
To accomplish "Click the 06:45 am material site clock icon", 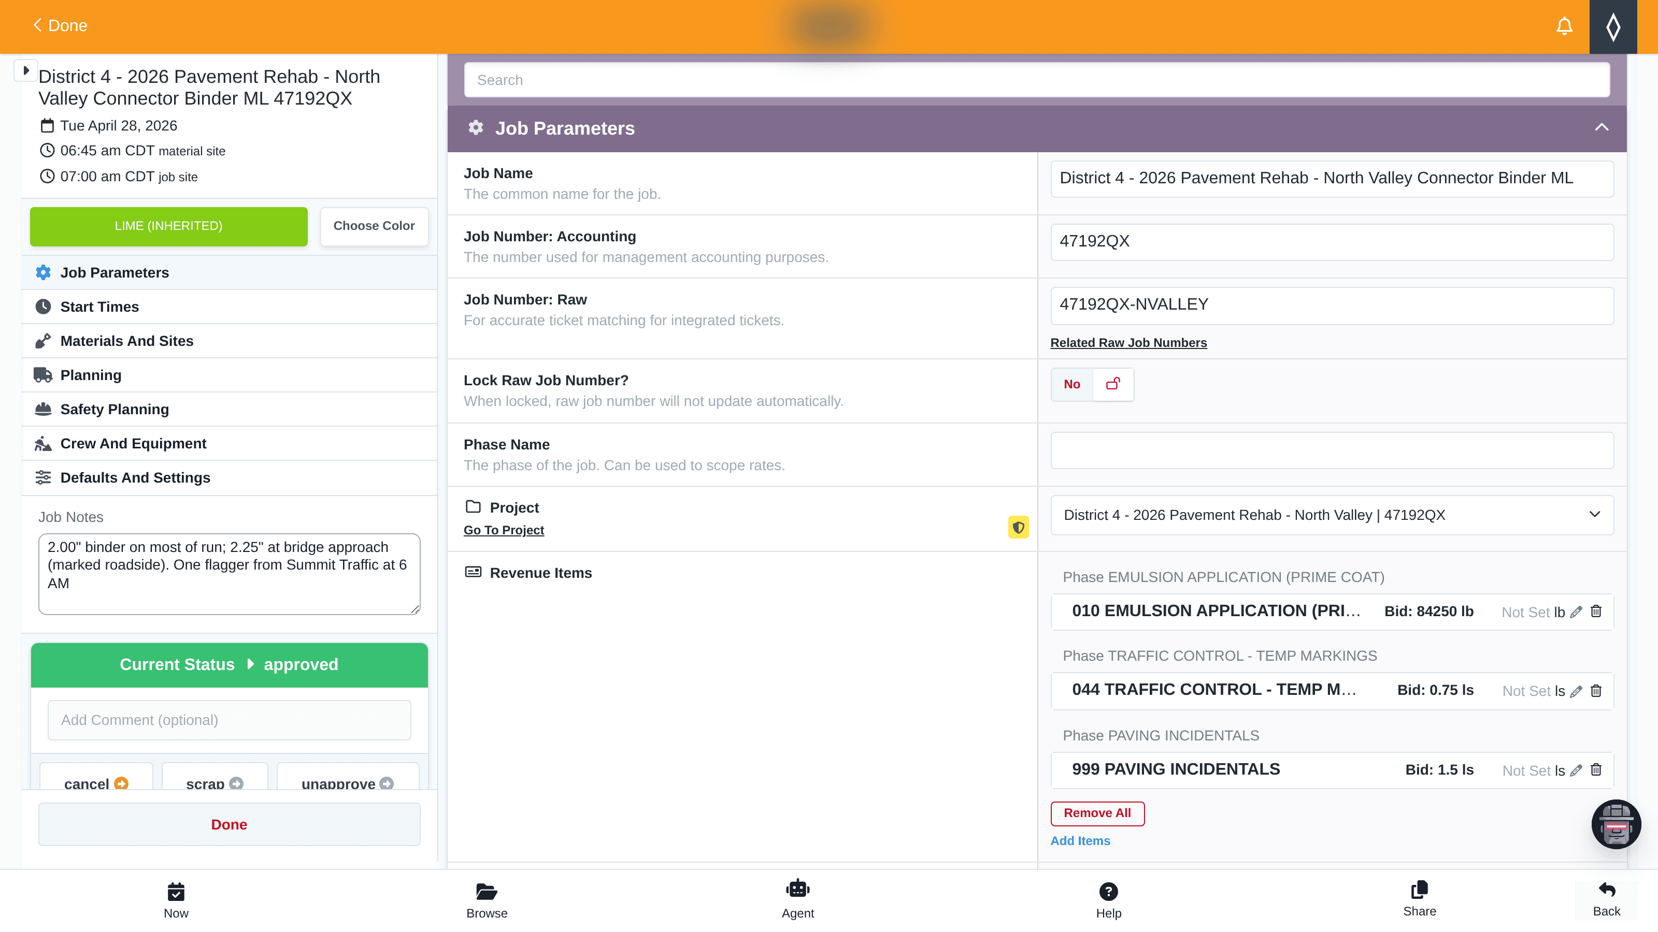I will (x=47, y=151).
